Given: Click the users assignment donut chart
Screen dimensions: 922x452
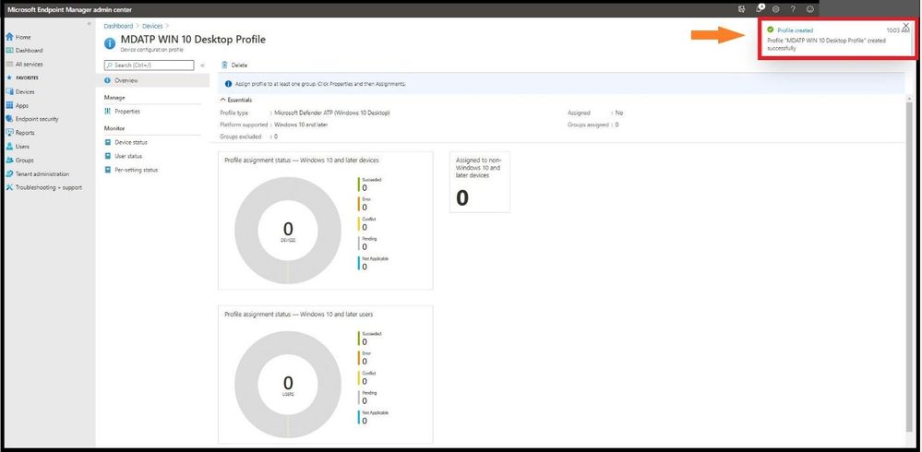Looking at the screenshot, I should point(288,385).
